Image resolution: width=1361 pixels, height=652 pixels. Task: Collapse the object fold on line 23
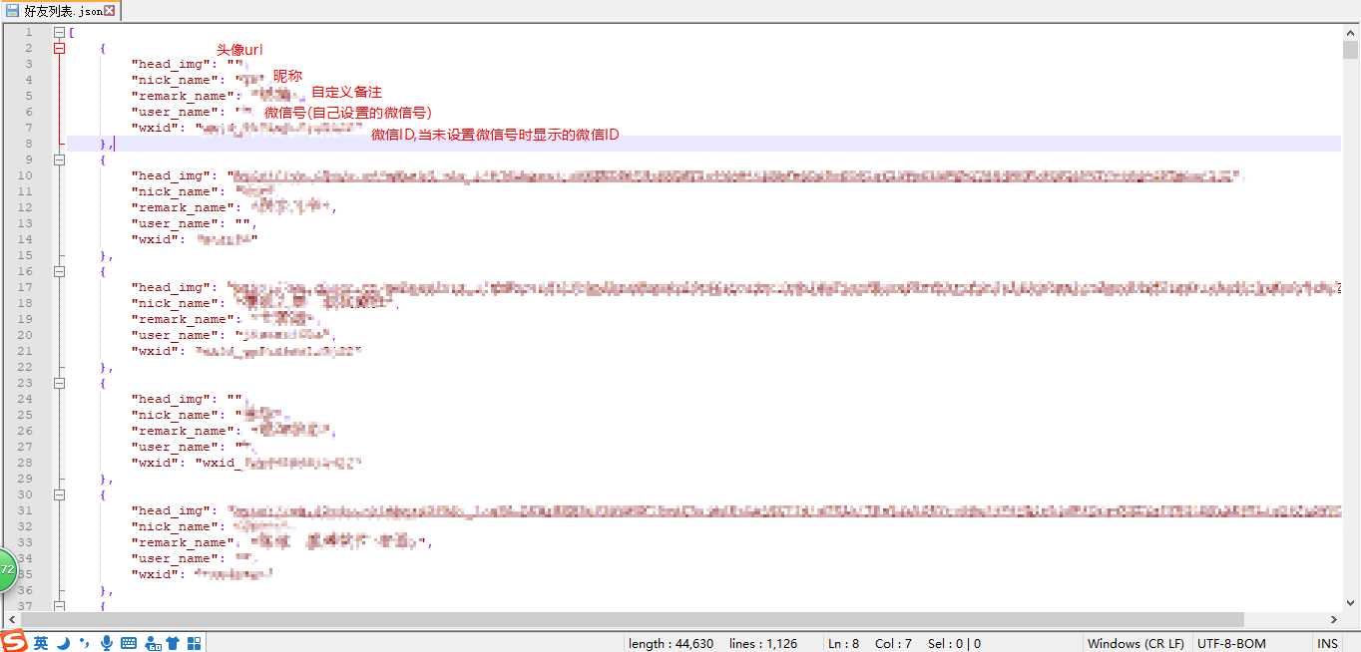59,383
